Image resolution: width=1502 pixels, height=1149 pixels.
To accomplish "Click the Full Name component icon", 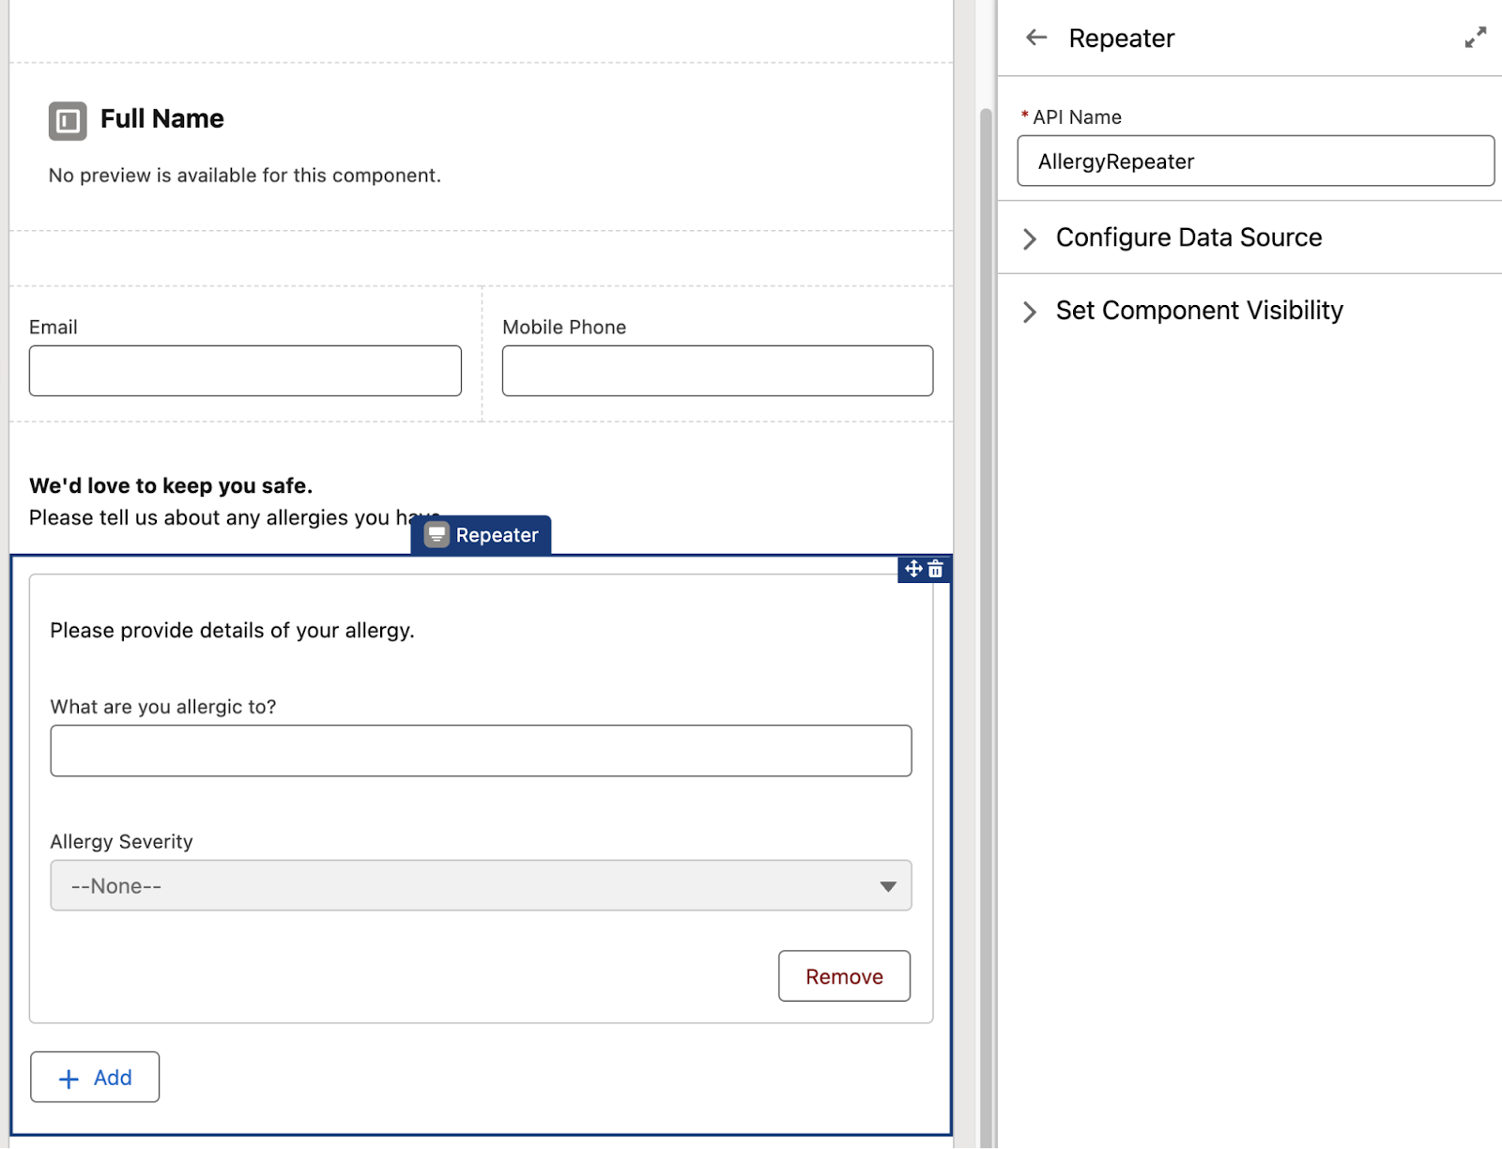I will [x=68, y=121].
